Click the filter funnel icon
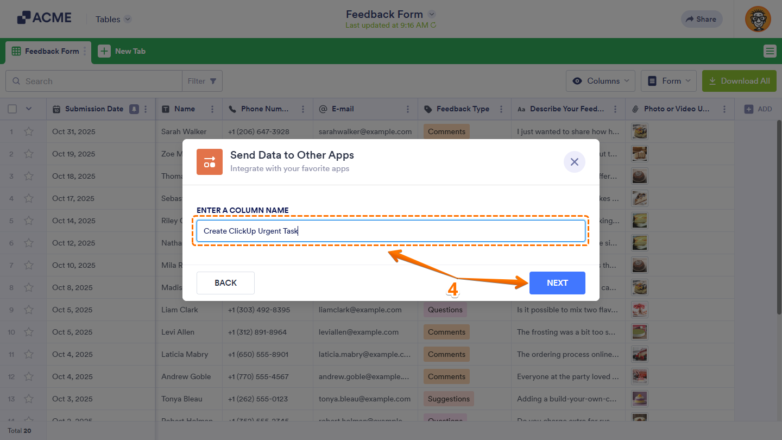Viewport: 782px width, 440px height. coord(213,81)
